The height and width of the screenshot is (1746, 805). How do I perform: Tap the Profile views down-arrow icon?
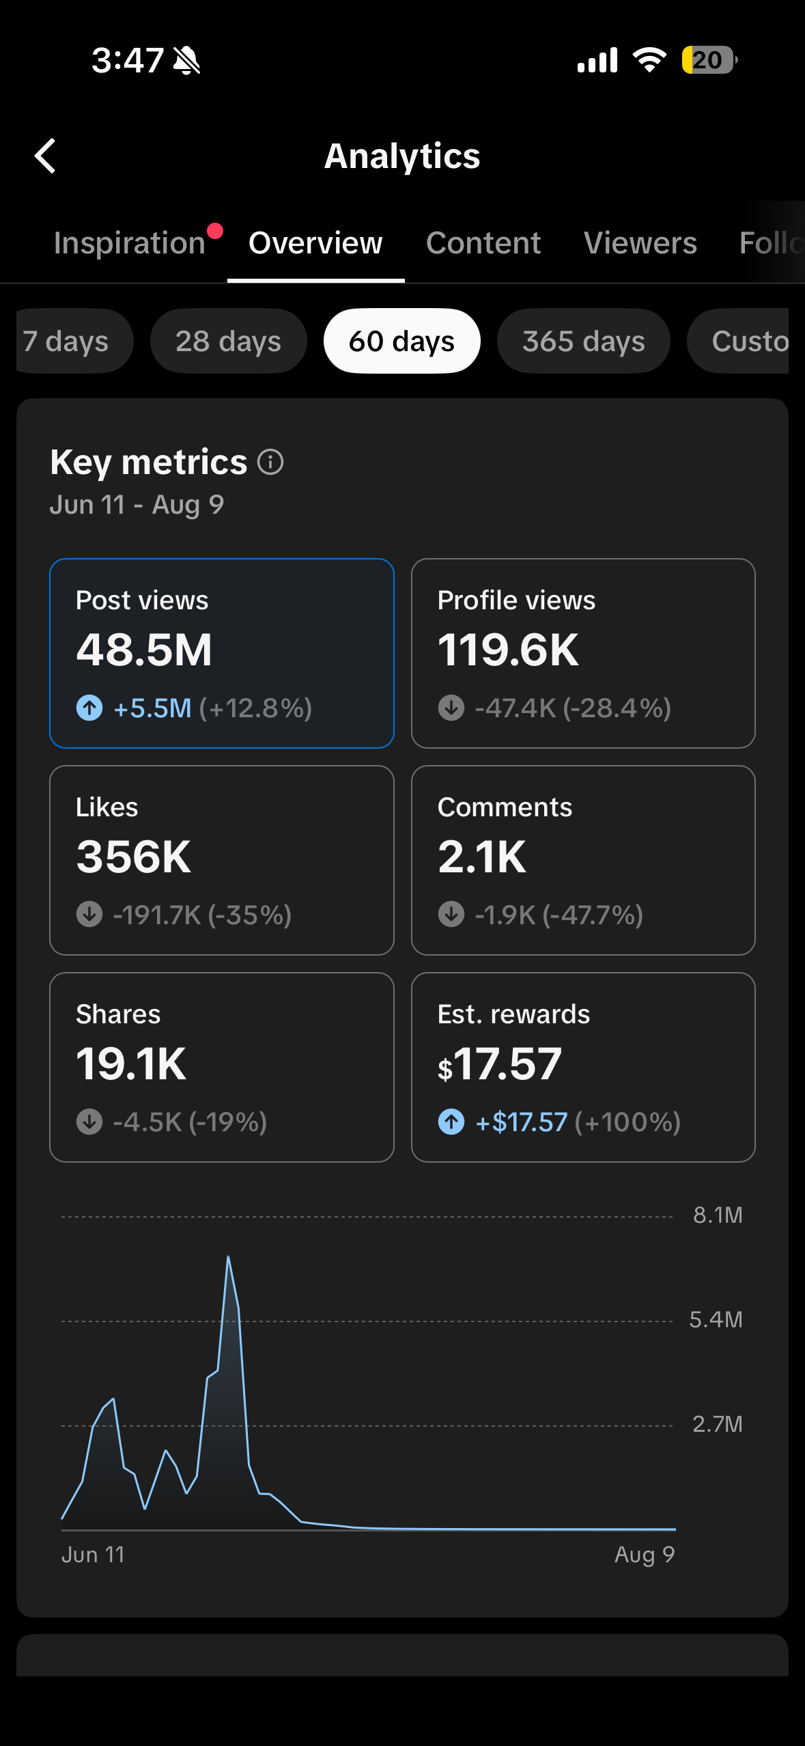451,708
